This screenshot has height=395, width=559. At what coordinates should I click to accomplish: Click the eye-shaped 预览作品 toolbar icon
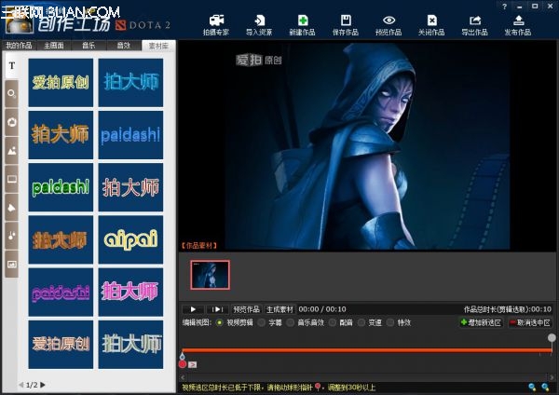tap(389, 25)
